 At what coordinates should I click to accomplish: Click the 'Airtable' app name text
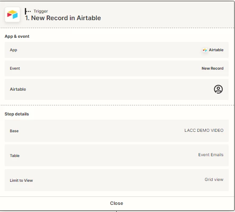click(216, 50)
